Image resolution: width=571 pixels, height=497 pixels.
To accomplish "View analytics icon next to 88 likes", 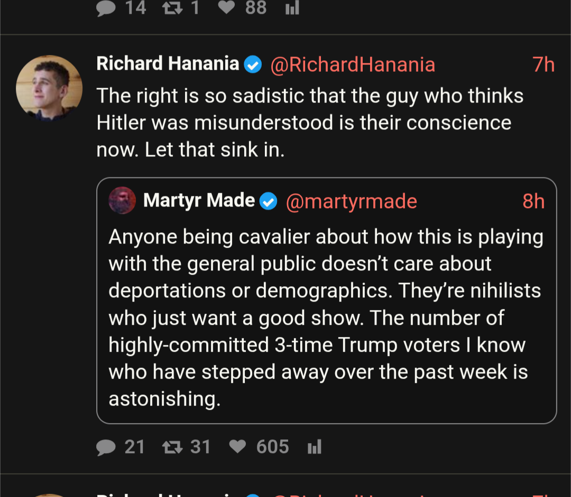I will (x=292, y=8).
